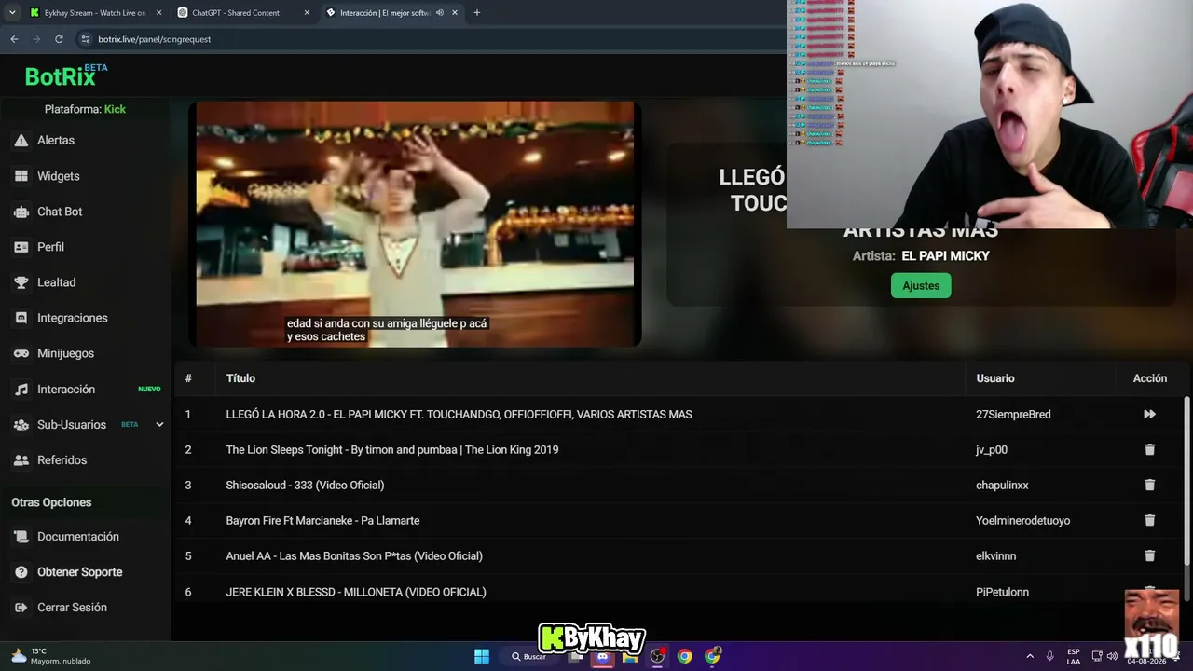The image size is (1193, 671).
Task: Click the artist name 'EL PAPI MICKY'
Action: click(x=945, y=256)
